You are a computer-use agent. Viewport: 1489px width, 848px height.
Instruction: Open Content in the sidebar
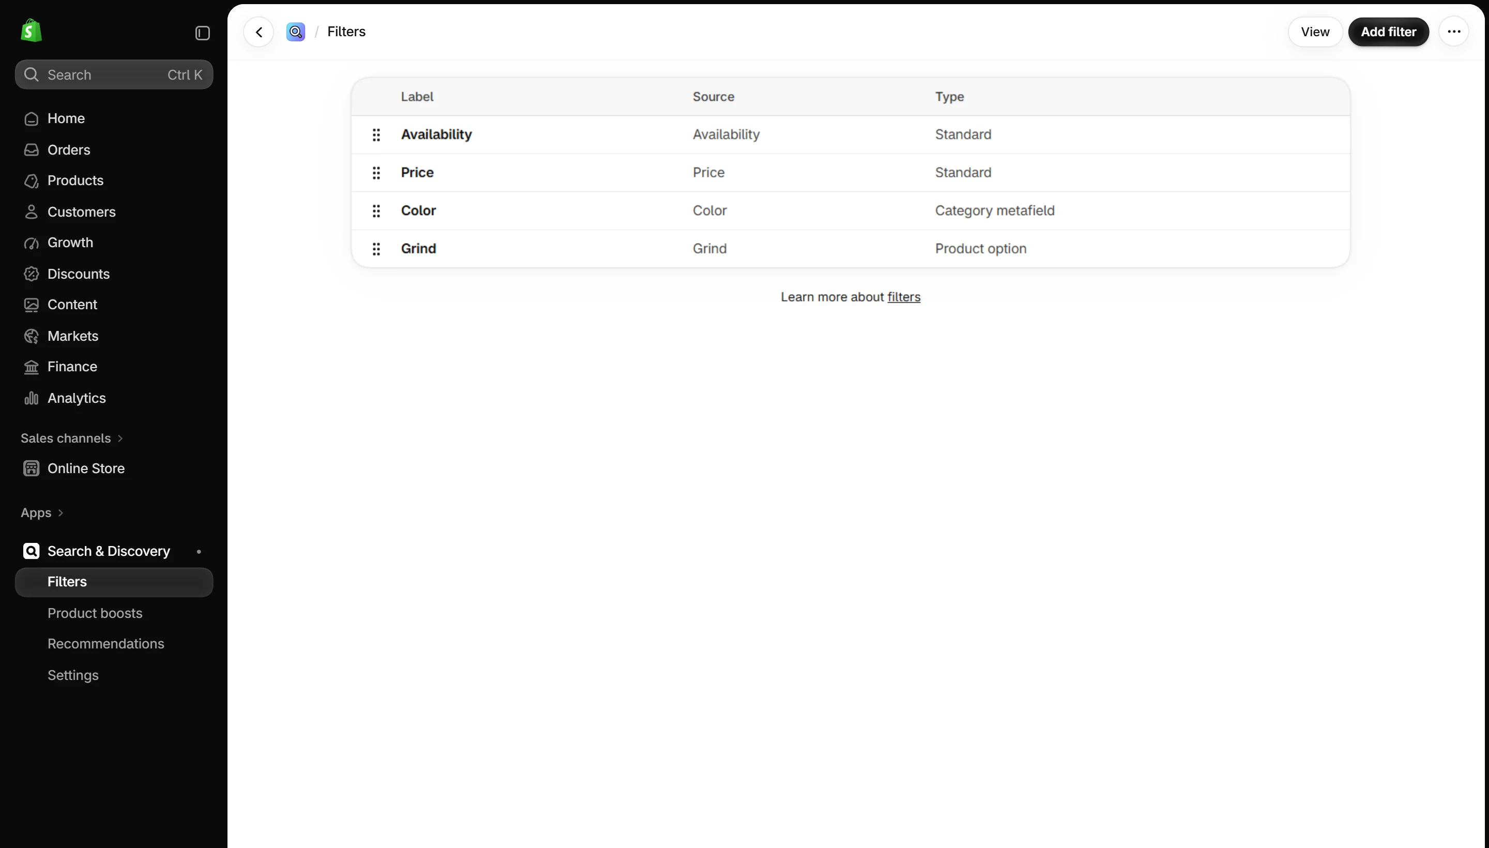[114, 305]
